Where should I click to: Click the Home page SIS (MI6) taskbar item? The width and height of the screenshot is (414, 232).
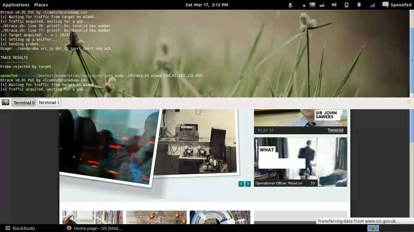click(95, 228)
